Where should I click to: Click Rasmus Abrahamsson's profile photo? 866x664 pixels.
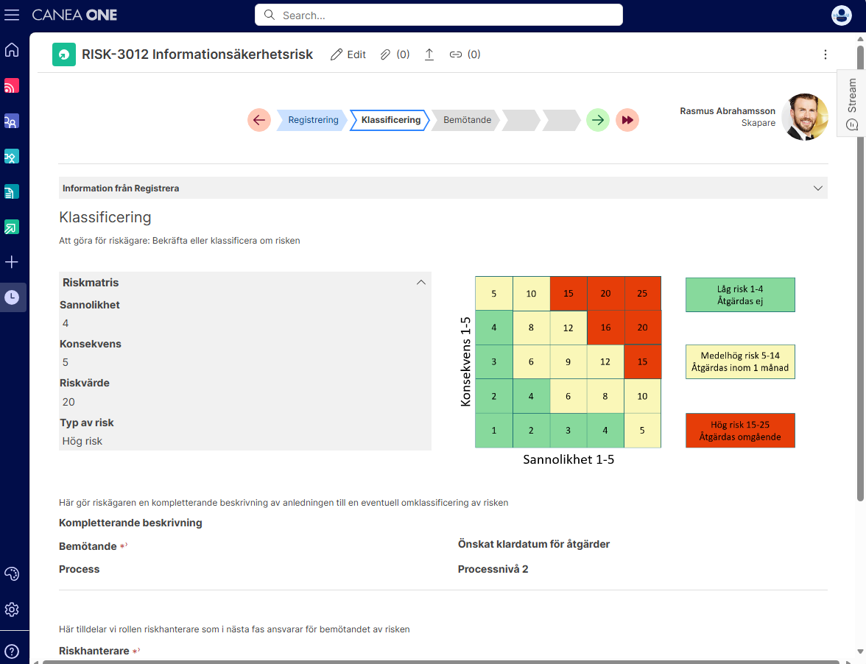coord(805,116)
